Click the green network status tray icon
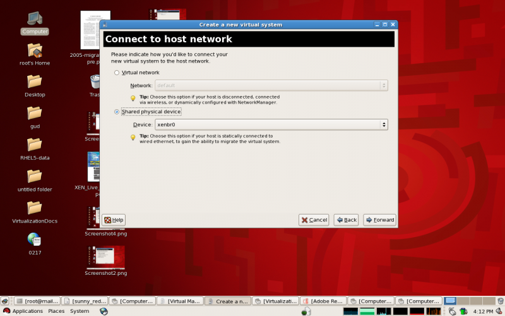The image size is (505, 316). click(x=463, y=311)
